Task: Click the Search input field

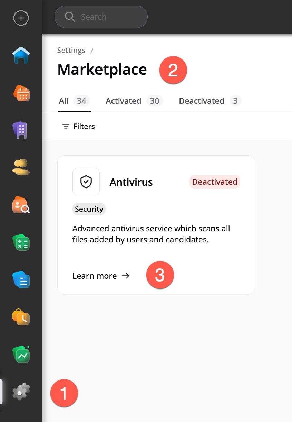Action: click(101, 17)
